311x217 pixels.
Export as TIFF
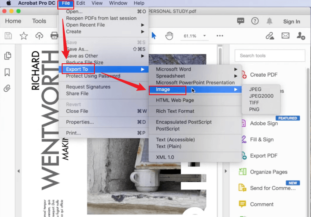[x=254, y=102]
